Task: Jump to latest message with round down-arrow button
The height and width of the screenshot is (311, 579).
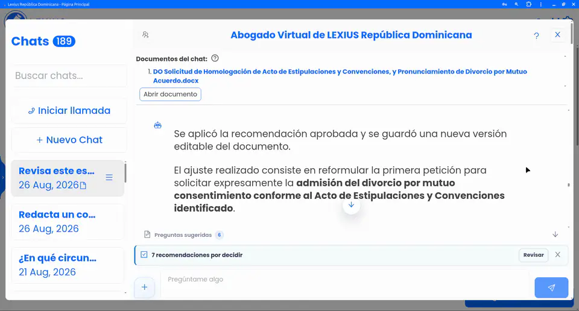Action: pos(351,205)
